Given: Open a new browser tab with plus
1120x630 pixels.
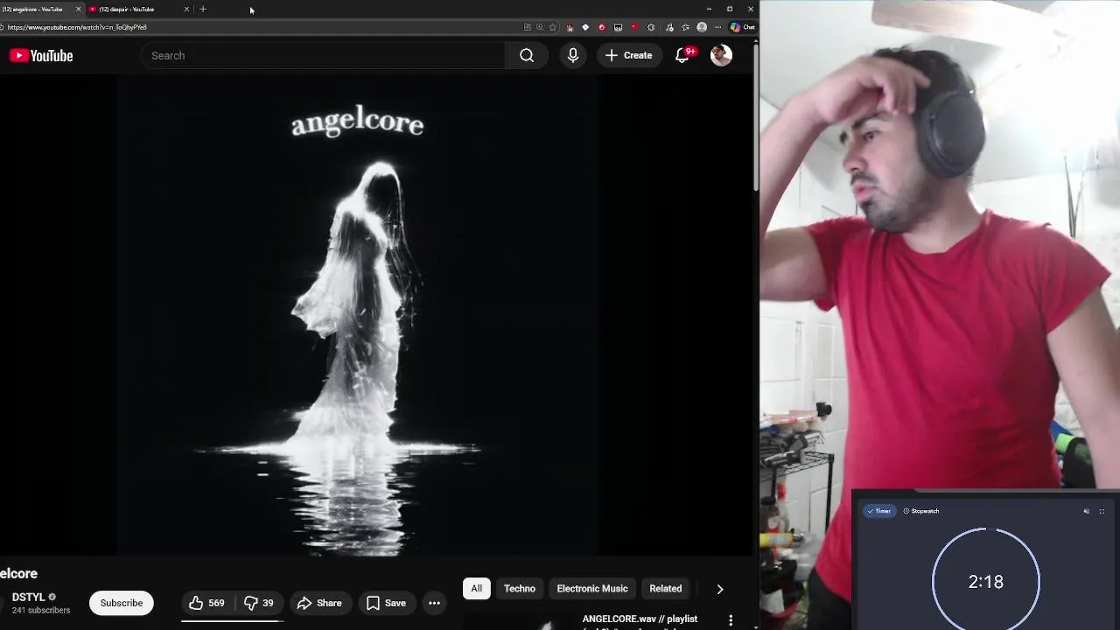Looking at the screenshot, I should 203,9.
